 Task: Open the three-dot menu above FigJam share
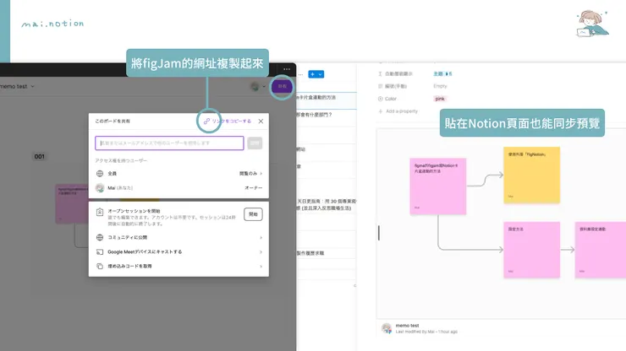(287, 69)
